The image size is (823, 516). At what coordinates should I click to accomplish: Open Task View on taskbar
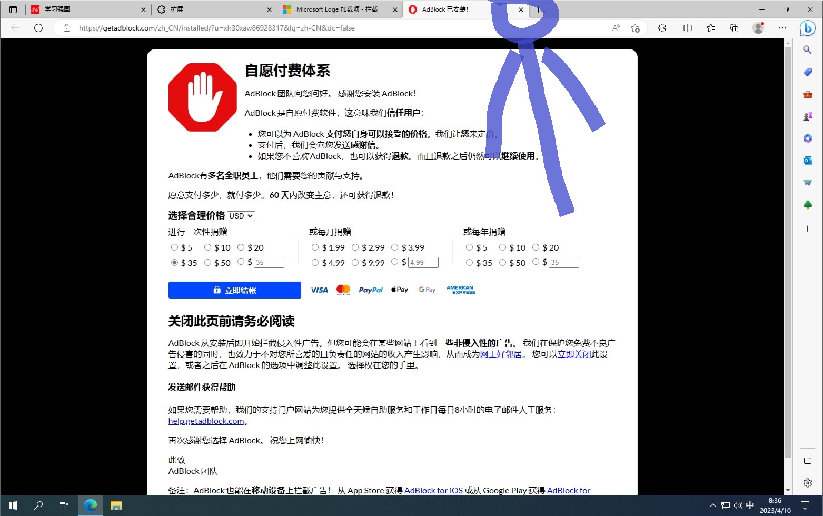click(x=64, y=505)
